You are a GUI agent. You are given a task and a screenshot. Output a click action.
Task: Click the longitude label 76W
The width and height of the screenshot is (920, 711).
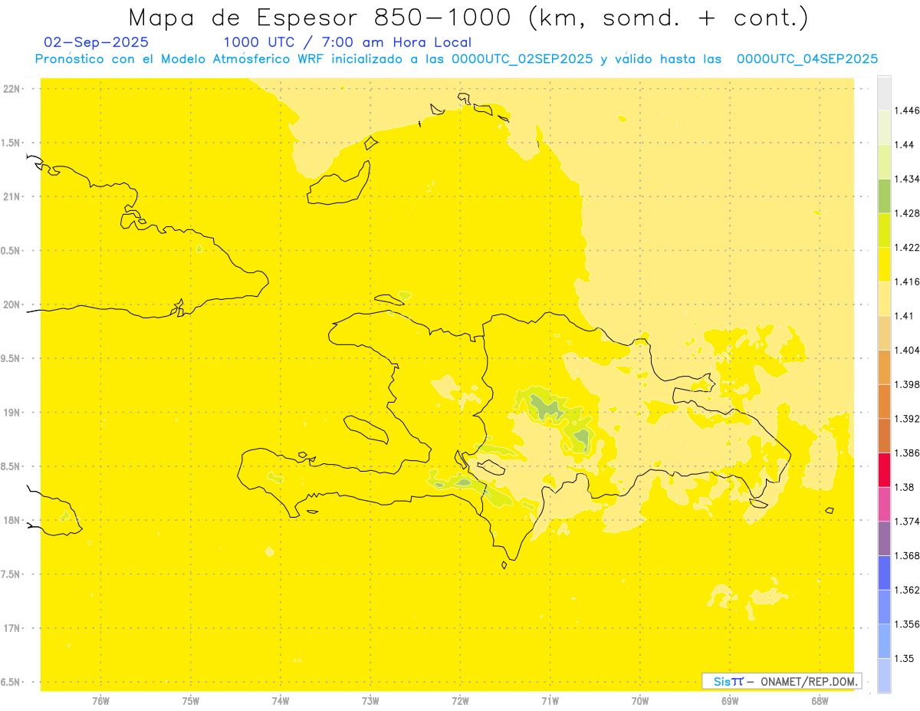100,700
